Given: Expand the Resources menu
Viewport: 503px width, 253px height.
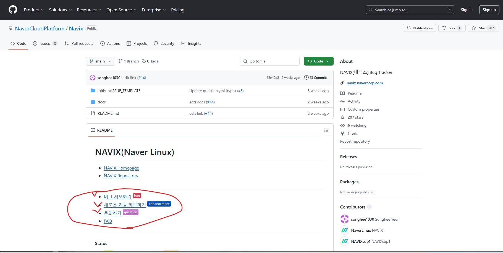Looking at the screenshot, I should [x=89, y=10].
